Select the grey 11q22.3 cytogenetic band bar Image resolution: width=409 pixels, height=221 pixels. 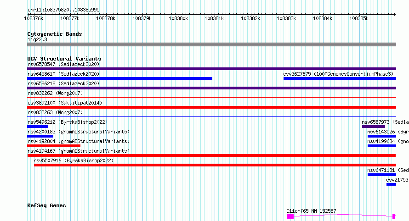pos(211,44)
